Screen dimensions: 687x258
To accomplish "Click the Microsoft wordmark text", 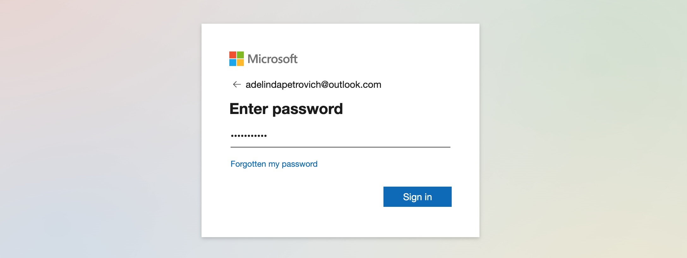I will coord(272,59).
